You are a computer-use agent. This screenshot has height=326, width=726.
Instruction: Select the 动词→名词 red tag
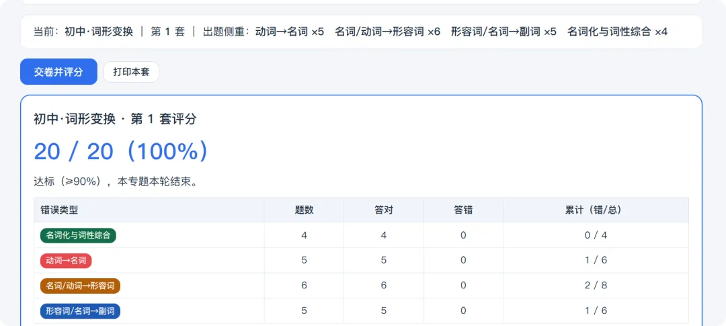pyautogui.click(x=66, y=260)
